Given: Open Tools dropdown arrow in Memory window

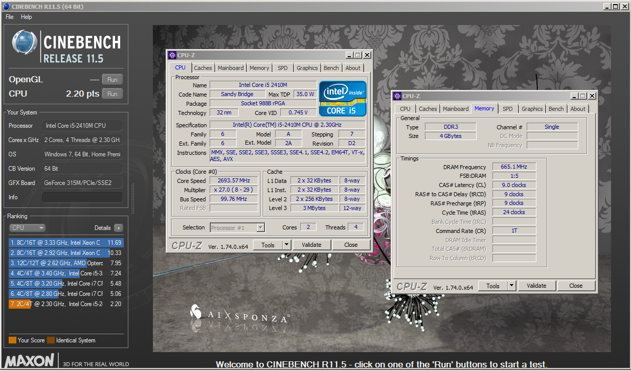Looking at the screenshot, I should [512, 286].
